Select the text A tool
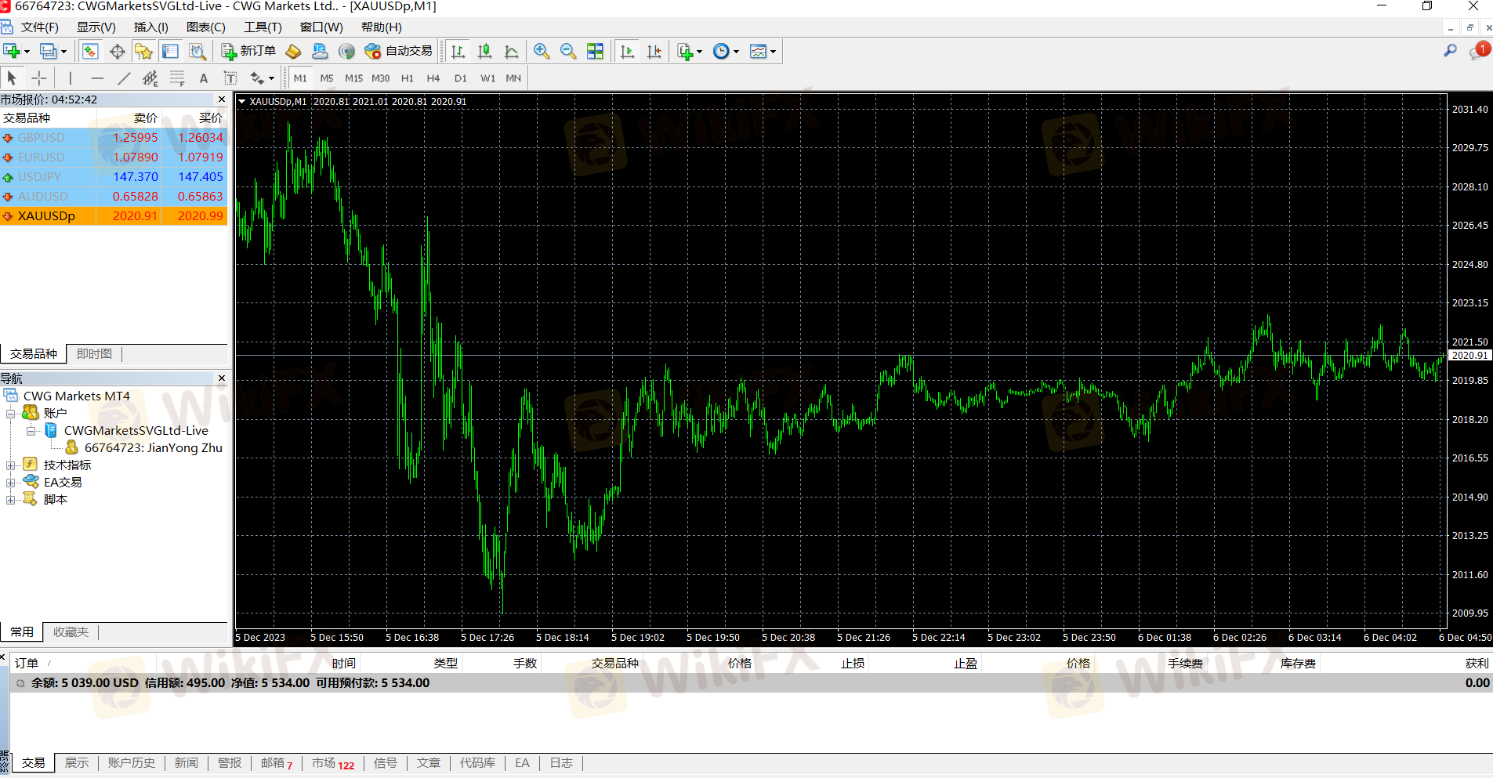The image size is (1493, 778). (204, 78)
